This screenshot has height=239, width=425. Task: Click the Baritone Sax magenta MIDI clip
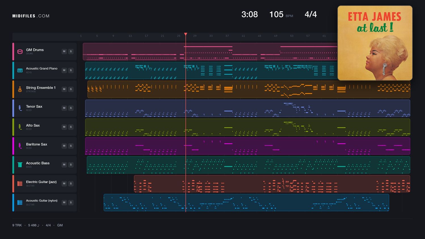[248, 146]
